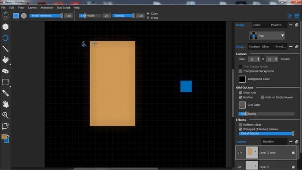The height and width of the screenshot is (170, 302).
Task: Switch to the Color tab
Action: (x=257, y=25)
